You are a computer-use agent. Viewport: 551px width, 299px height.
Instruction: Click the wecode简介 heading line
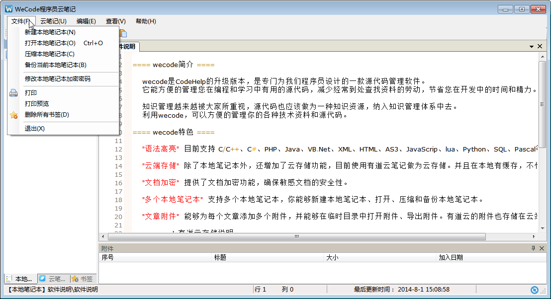tap(174, 65)
